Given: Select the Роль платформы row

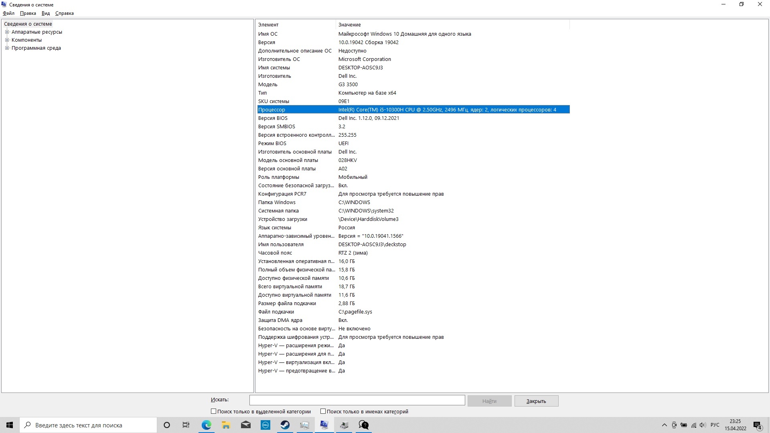Looking at the screenshot, I should [x=413, y=177].
